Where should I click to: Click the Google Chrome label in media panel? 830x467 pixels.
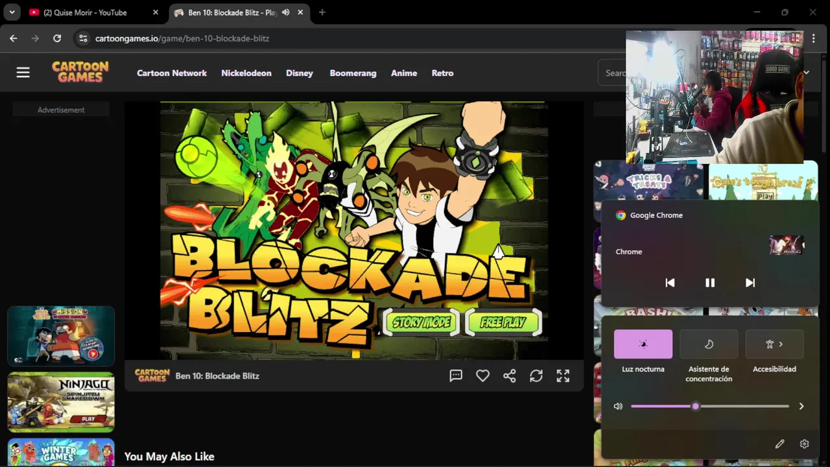point(656,215)
